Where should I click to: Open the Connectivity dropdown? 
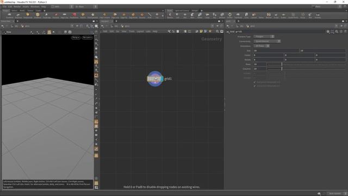(x=267, y=41)
